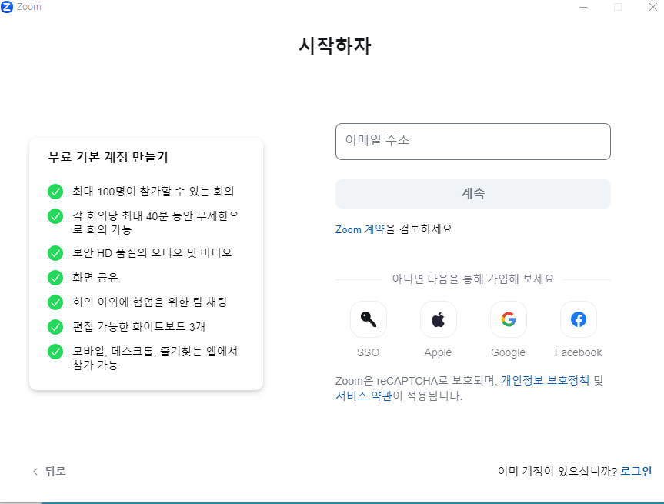Click the checkmark beside HD 오디오 및 비디오
The width and height of the screenshot is (664, 504).
pyautogui.click(x=55, y=252)
